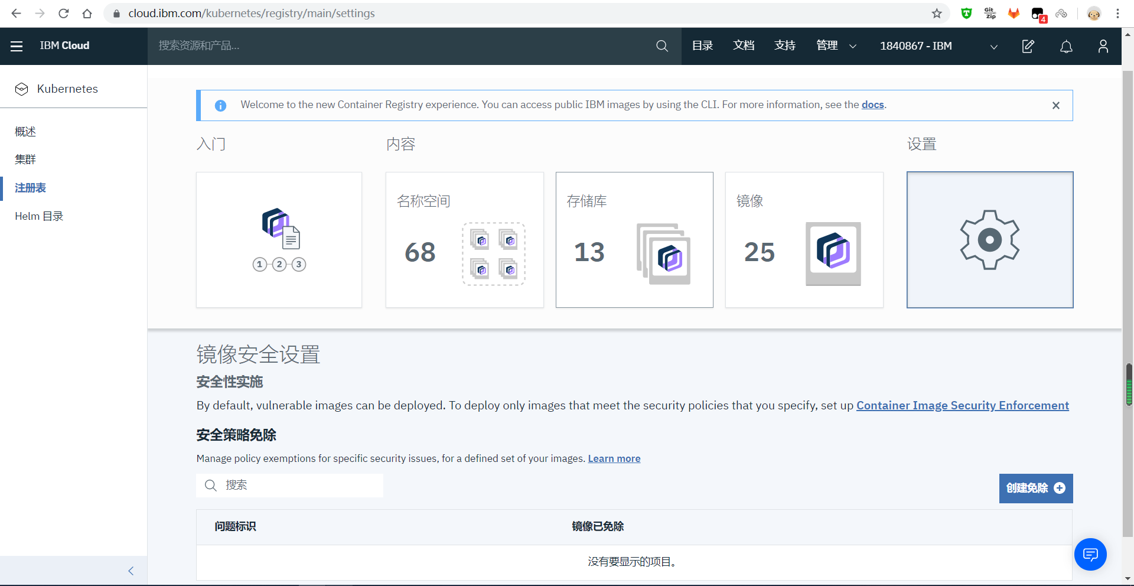The width and height of the screenshot is (1134, 586).
Task: Expand the 1840867 - IBM account dropdown
Action: pos(939,46)
